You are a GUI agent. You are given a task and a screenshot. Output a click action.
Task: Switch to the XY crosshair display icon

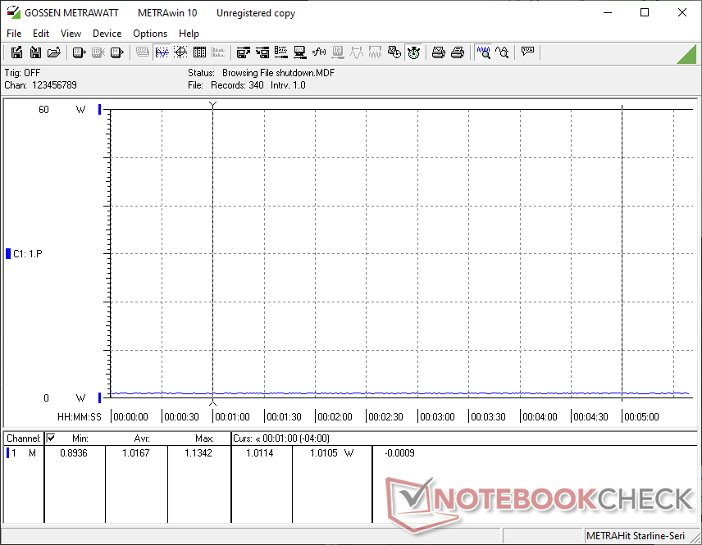(180, 52)
